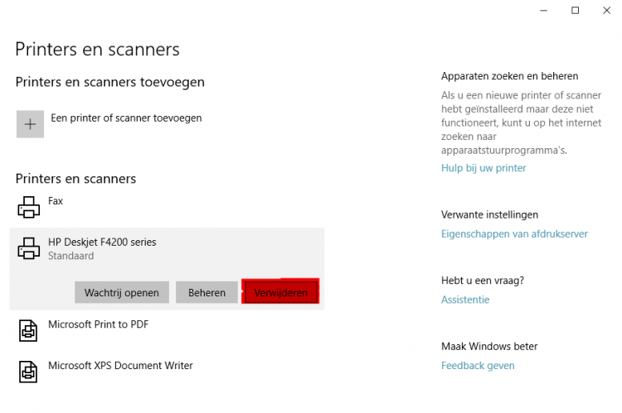Maximize the settings window
Viewport: 622px width, 413px height.
576,11
